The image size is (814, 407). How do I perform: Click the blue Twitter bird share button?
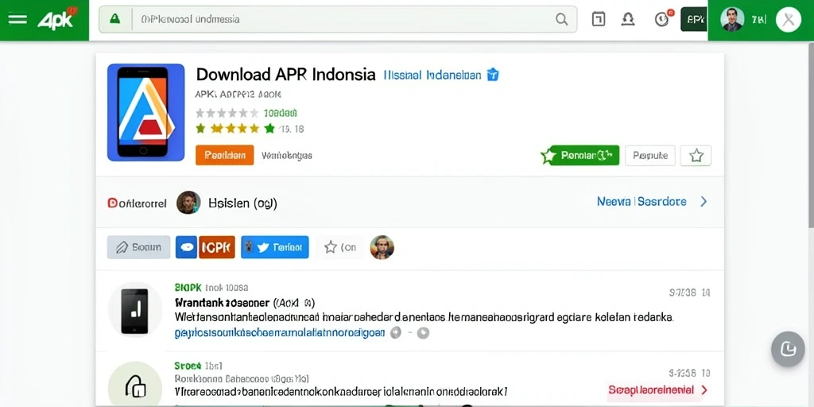274,247
